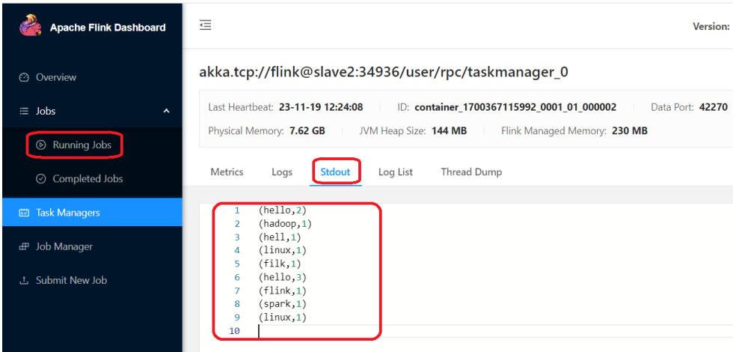
Task: Collapse the Jobs submenu chevron
Action: pos(166,111)
